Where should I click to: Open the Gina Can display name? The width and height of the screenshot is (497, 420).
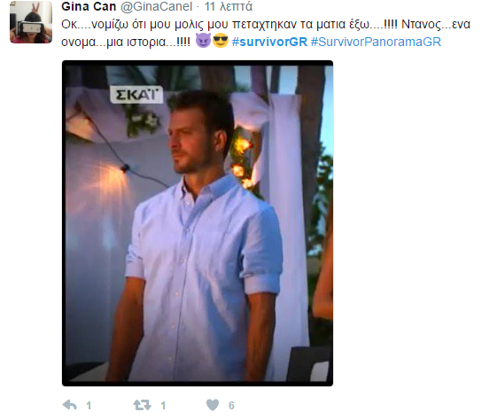tap(89, 6)
